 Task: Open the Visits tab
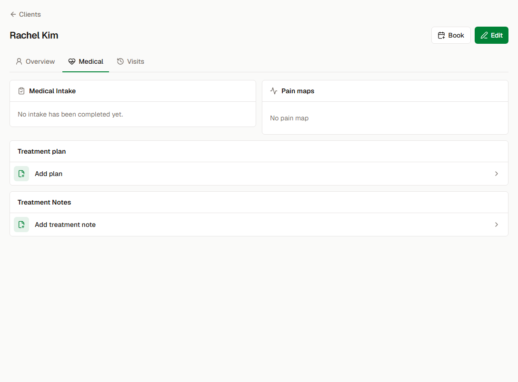pyautogui.click(x=130, y=61)
